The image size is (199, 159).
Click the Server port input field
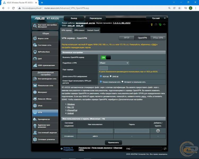click(103, 68)
